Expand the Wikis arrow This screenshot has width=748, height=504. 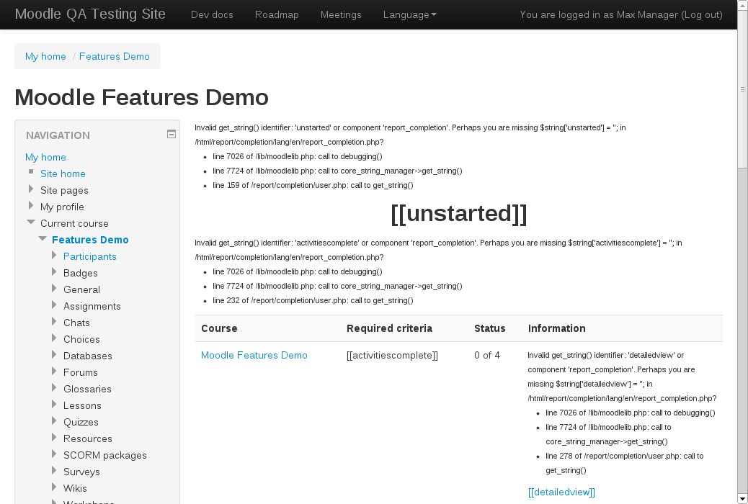click(x=54, y=487)
